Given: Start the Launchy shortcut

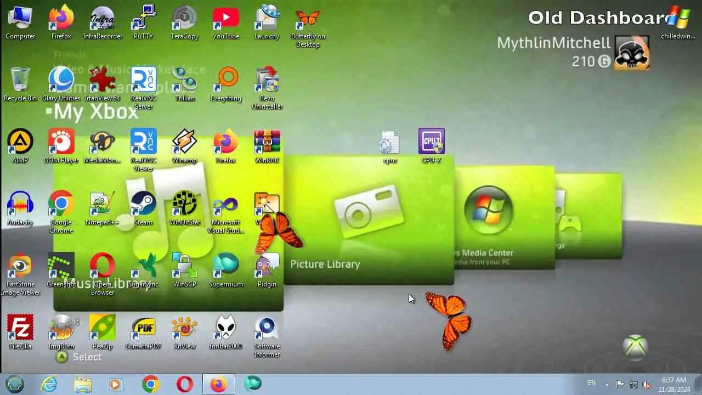Looking at the screenshot, I should (x=267, y=23).
